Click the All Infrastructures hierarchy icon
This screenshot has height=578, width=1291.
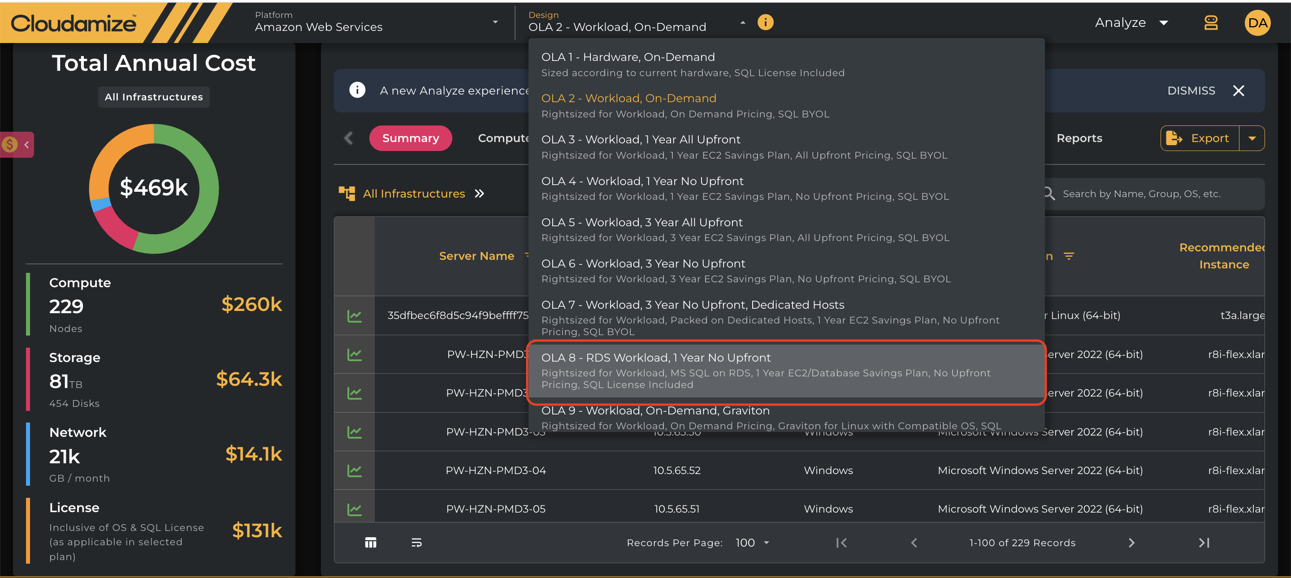[347, 193]
